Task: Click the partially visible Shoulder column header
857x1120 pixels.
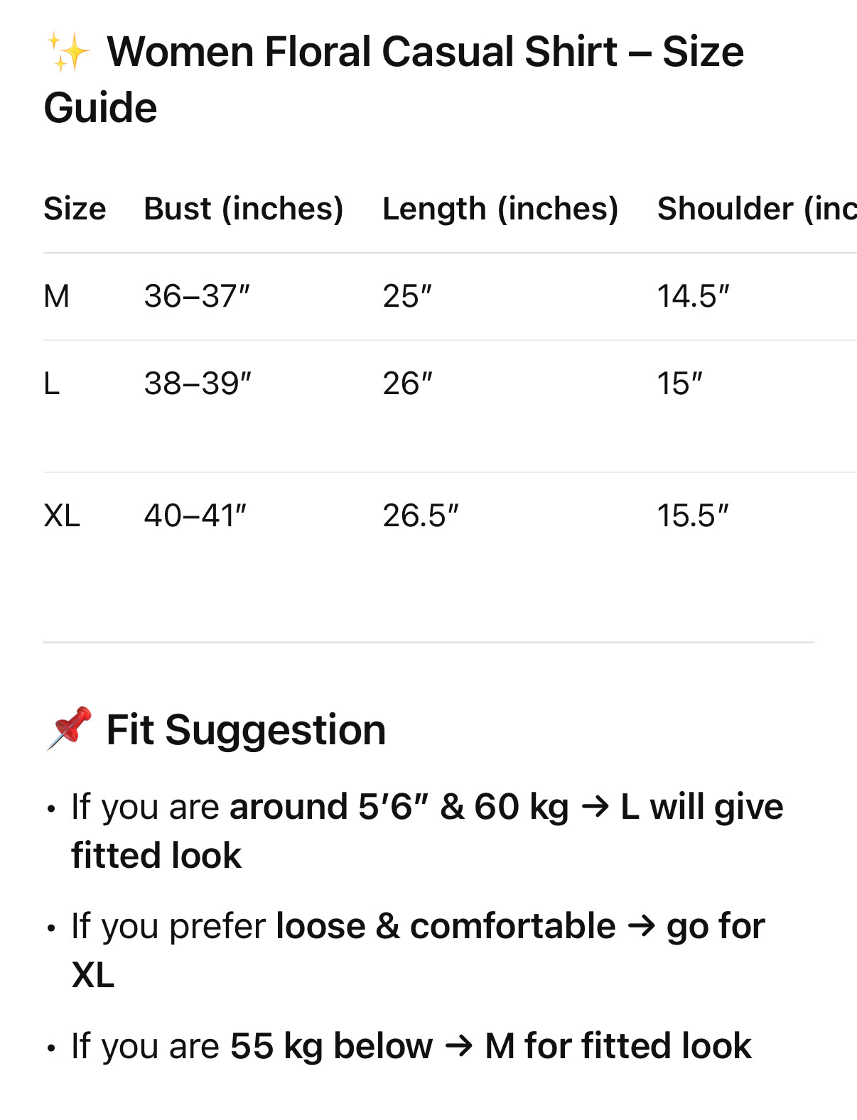Action: 756,209
